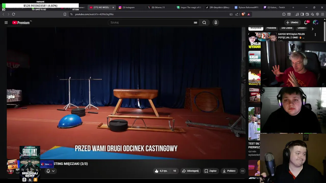
Task: Open the on-screen keyboard icon in the search box
Action: coord(195,23)
